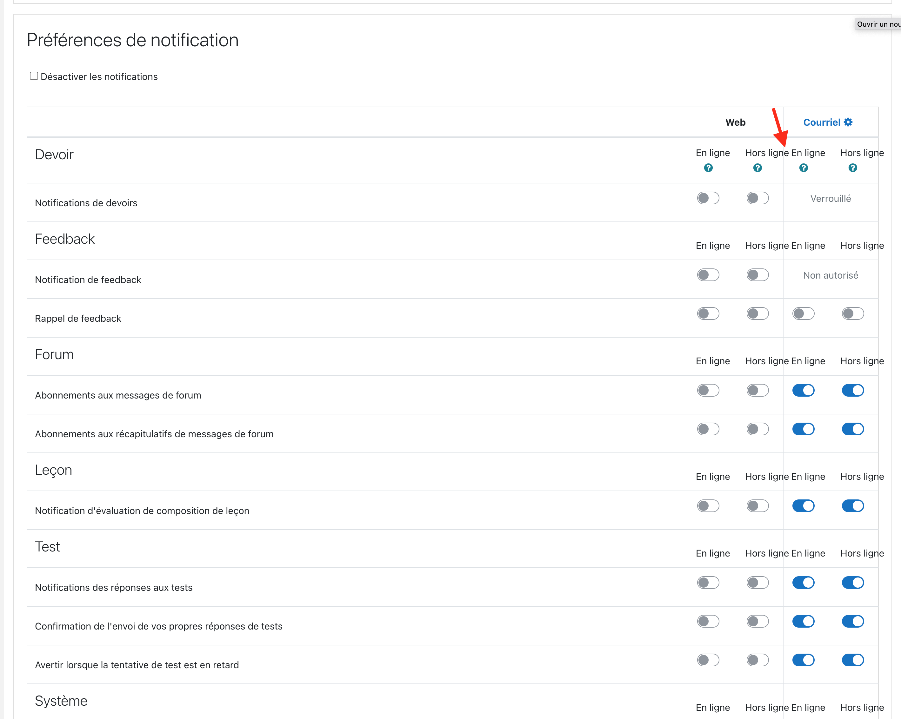Viewport: 901px width, 719px height.
Task: Click the Verrouillé text in Devoir row
Action: point(831,198)
